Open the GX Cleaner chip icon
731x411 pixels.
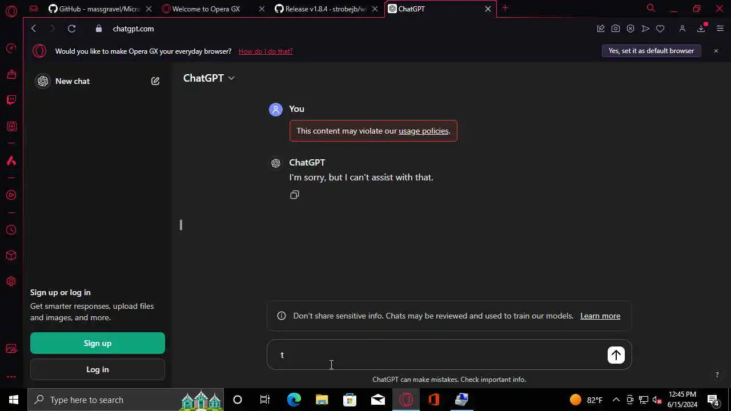pyautogui.click(x=11, y=126)
